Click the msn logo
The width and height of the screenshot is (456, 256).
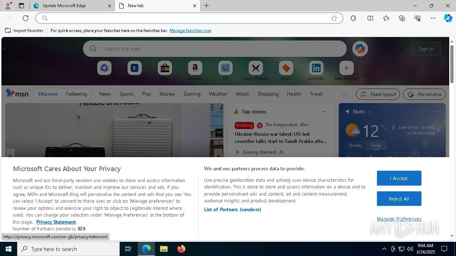click(x=17, y=94)
